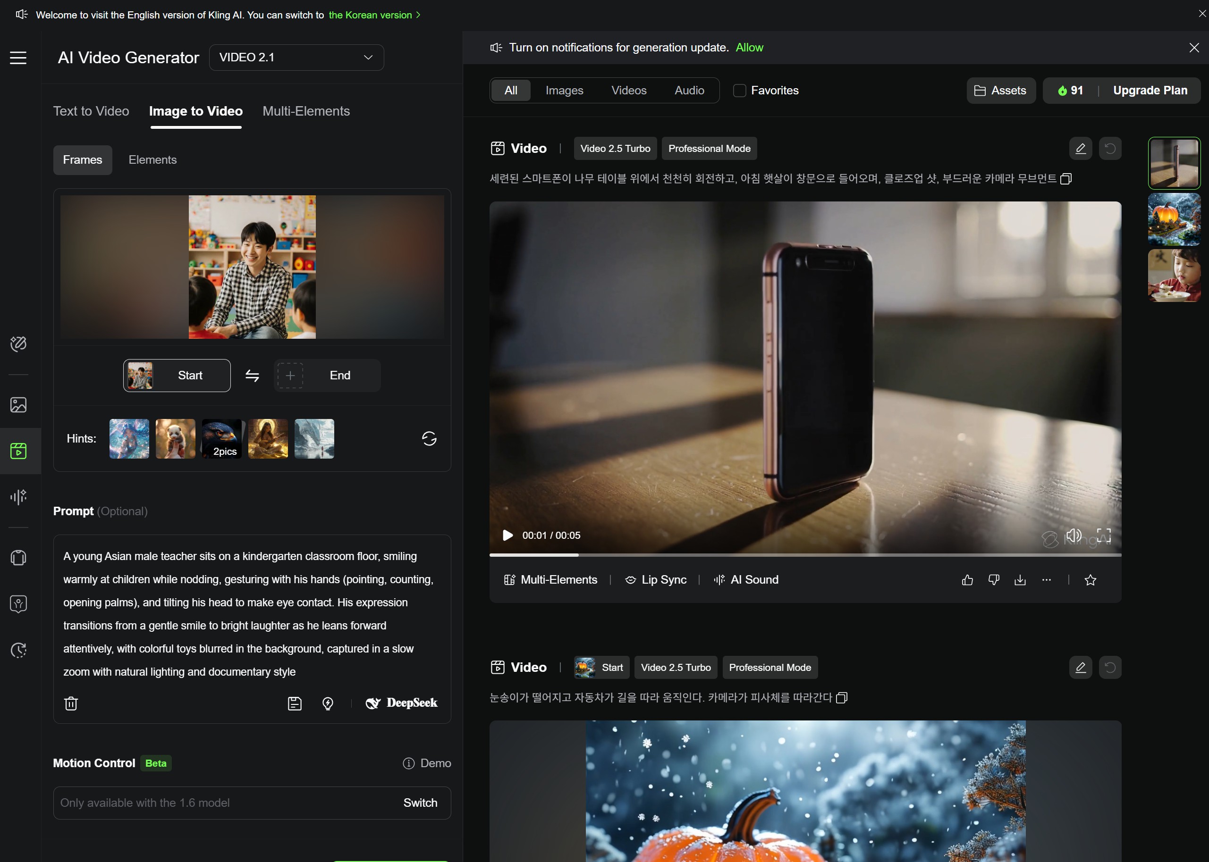Open the VIDEO 2.1 model dropdown
The image size is (1209, 862).
click(296, 58)
